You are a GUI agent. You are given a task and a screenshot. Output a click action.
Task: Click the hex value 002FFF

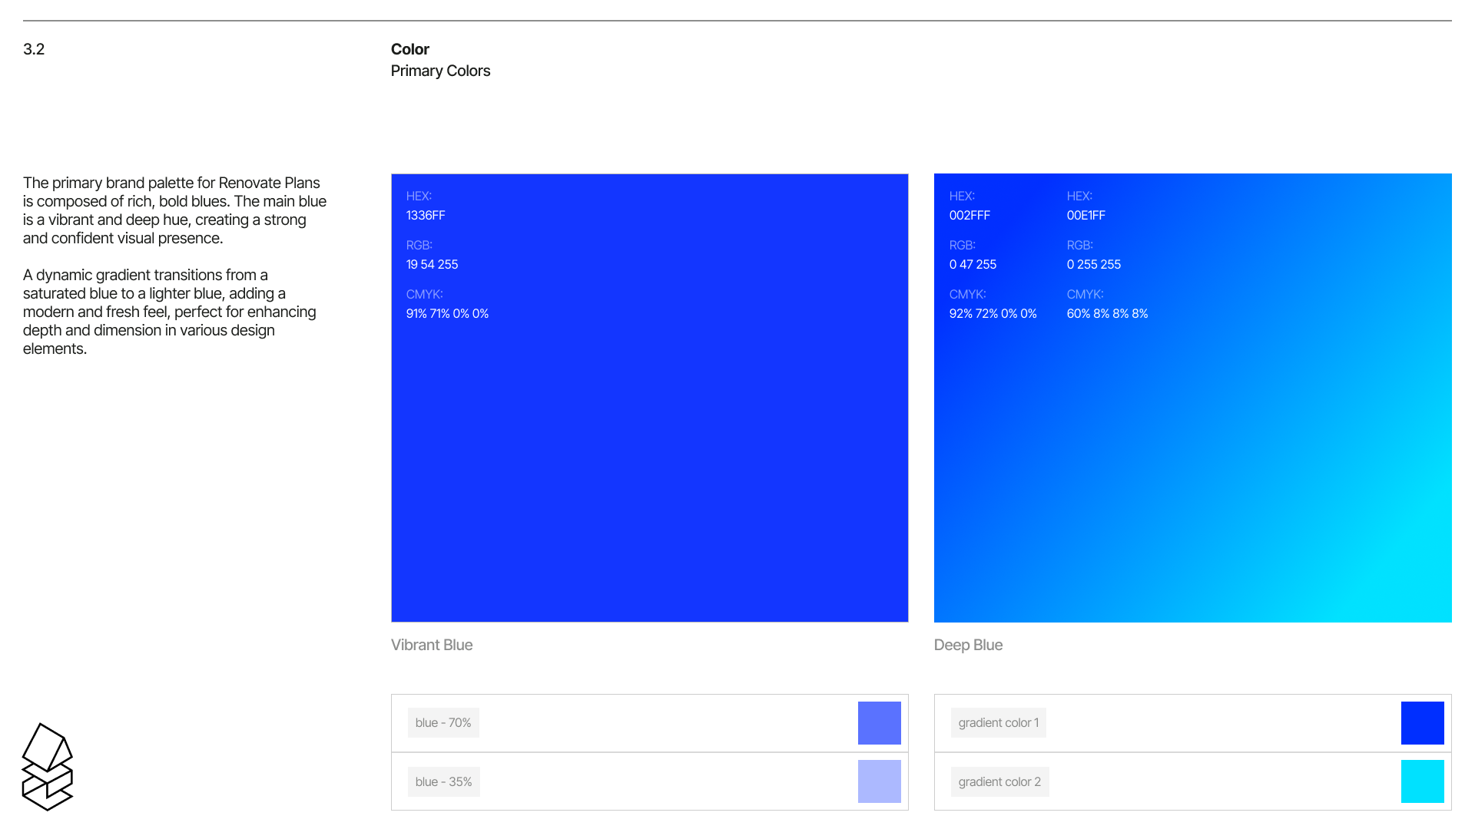tap(970, 215)
